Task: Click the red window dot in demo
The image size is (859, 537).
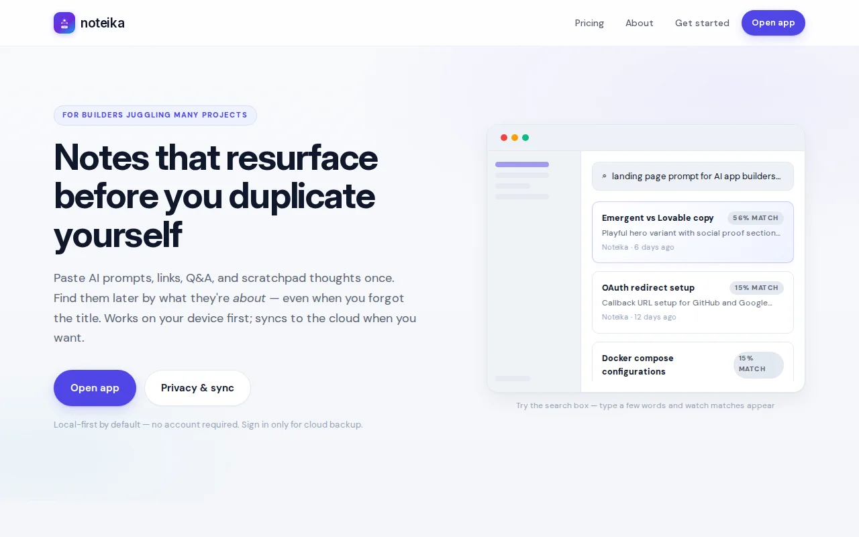Action: (504, 138)
